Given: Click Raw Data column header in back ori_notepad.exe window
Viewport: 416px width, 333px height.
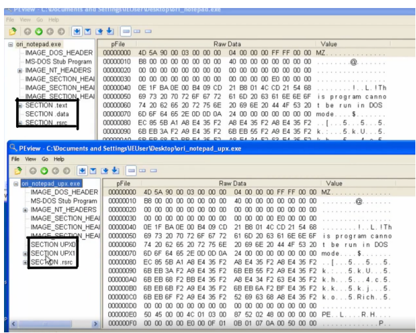Looking at the screenshot, I should 227,44.
